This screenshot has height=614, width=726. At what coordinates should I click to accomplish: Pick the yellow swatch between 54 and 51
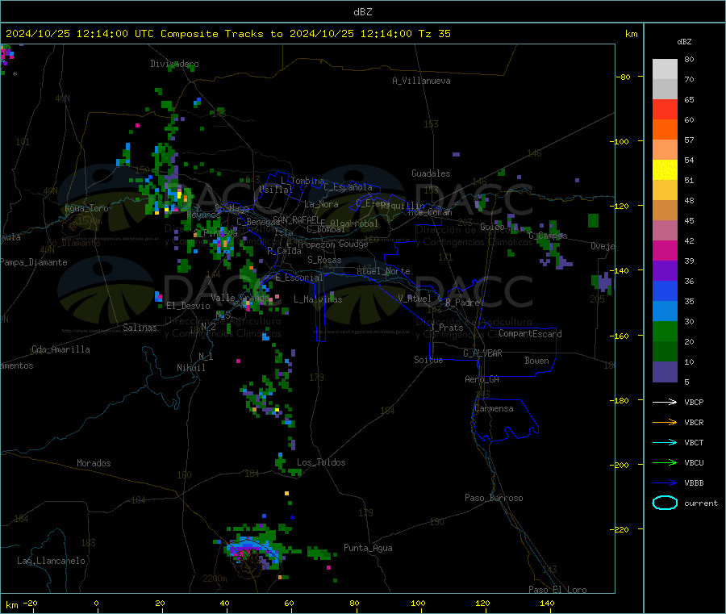665,170
